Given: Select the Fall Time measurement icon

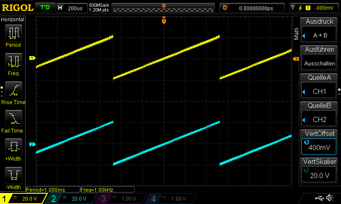Looking at the screenshot, I should click(x=14, y=119).
